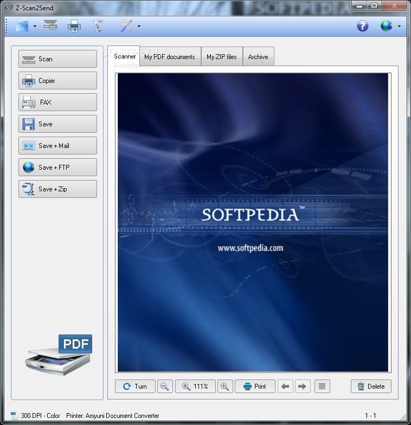Switch to the Scanner tab
Screen dimensions: 411x425
124,56
